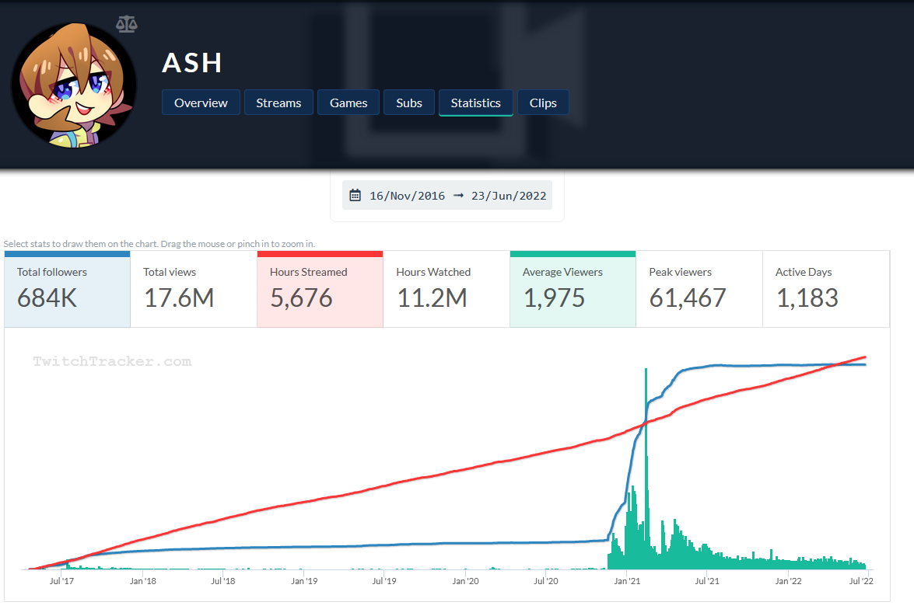
Task: Open the Clips tab
Action: coord(543,103)
